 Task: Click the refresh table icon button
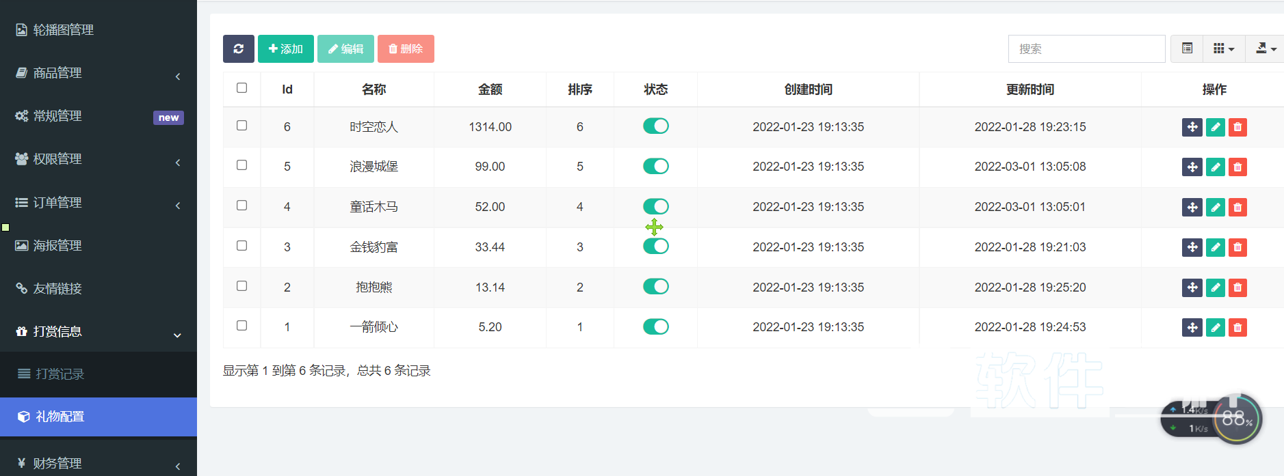click(x=238, y=48)
